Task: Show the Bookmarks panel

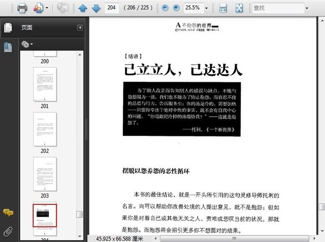Action: (x=8, y=47)
